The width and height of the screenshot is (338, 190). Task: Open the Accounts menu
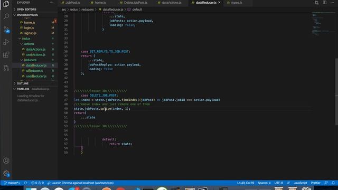6,160
